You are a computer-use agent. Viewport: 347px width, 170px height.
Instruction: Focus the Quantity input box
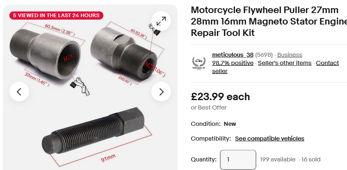coord(238,160)
